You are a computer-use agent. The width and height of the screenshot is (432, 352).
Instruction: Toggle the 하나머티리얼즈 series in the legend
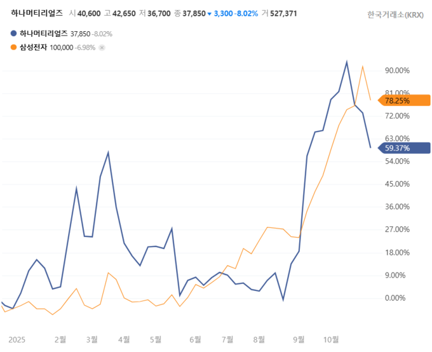pyautogui.click(x=43, y=34)
